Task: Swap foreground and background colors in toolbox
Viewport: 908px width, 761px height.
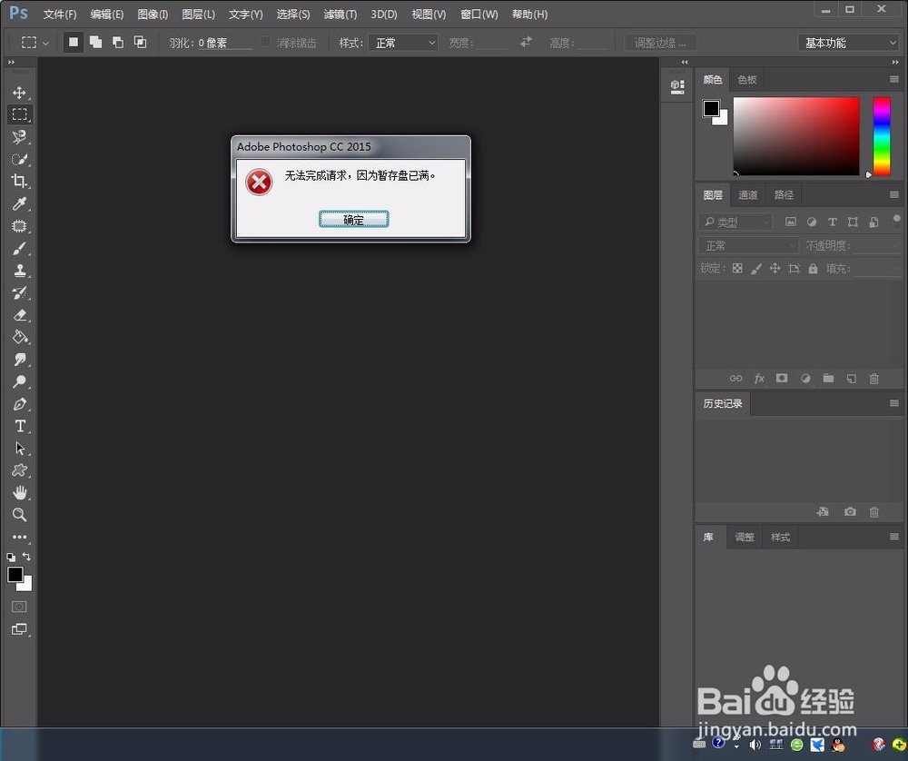Action: 26,557
